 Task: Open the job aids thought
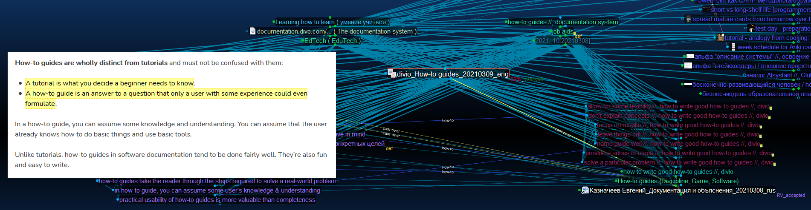[x=563, y=31]
